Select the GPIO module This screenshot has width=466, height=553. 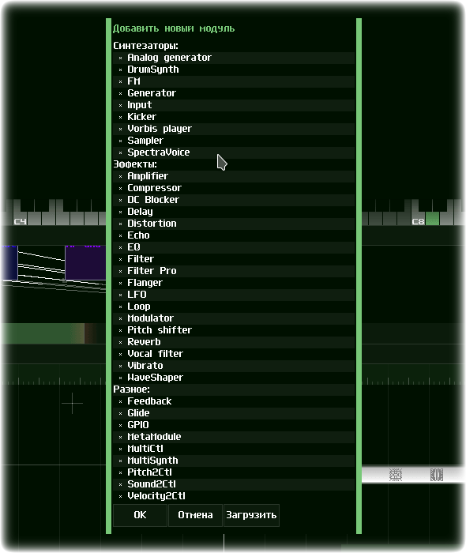[234, 425]
